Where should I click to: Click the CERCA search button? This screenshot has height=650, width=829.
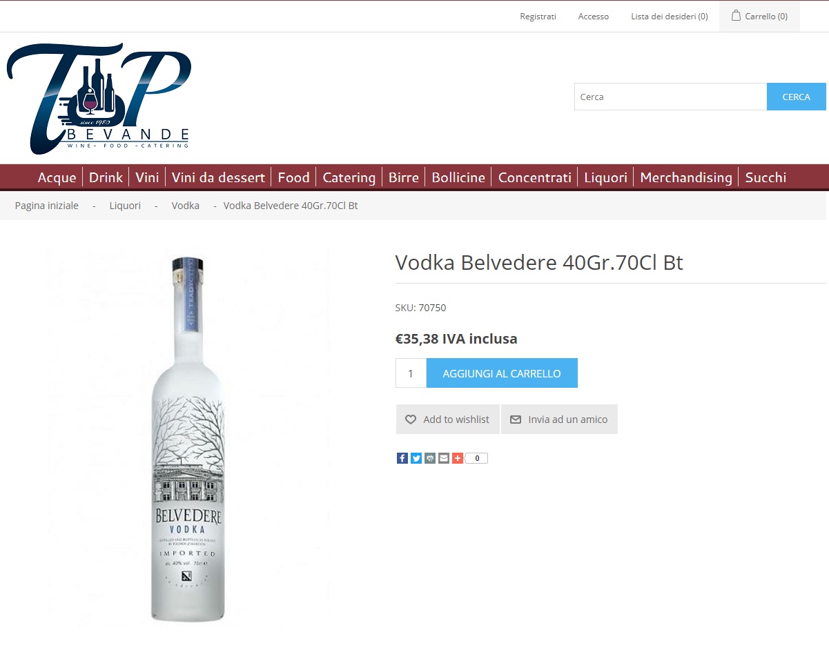796,97
